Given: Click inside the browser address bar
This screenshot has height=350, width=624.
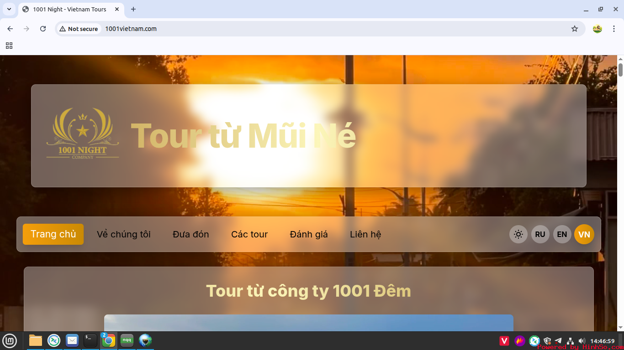Looking at the screenshot, I should pyautogui.click(x=274, y=28).
